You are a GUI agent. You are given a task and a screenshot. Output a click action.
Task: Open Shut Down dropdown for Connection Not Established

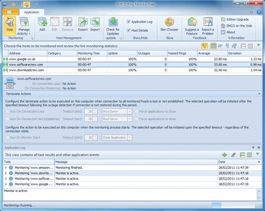tap(130, 119)
